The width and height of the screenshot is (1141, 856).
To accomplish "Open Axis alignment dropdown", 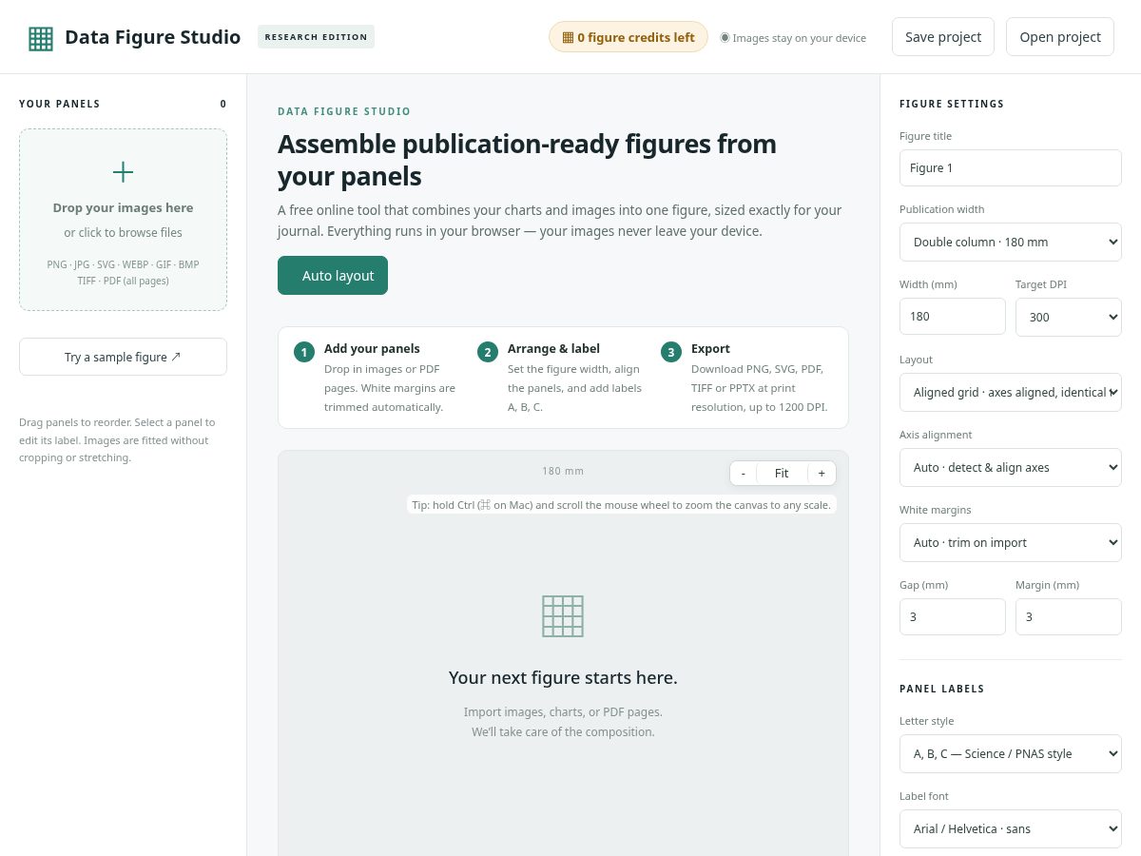I will pos(1011,467).
